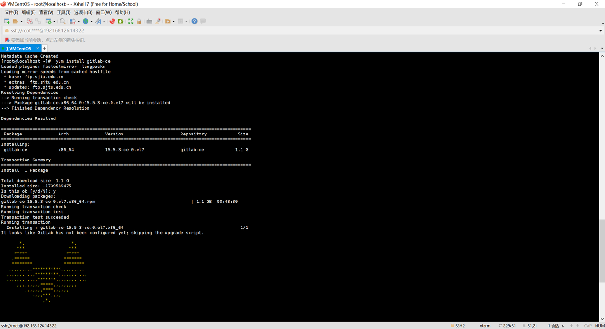
Task: Click the status bar up arrow
Action: [571, 326]
